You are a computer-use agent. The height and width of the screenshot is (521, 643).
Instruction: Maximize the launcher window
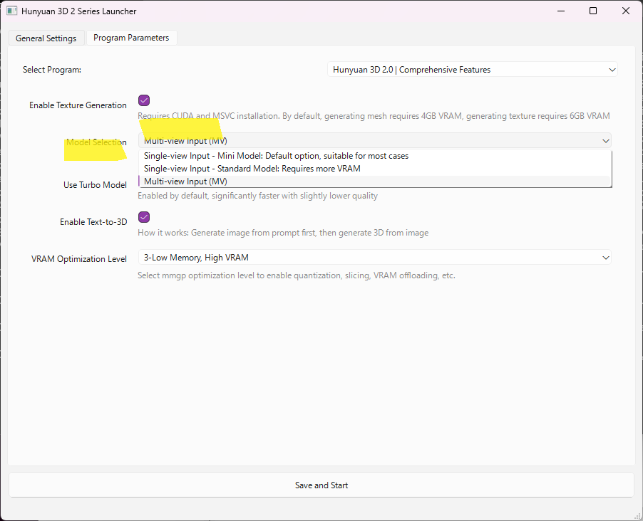[x=593, y=11]
